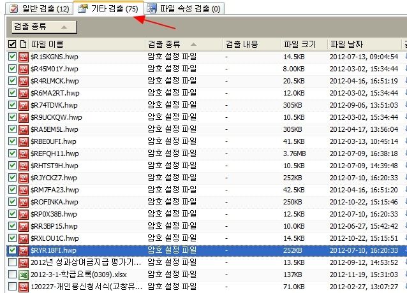Viewport: 407px width, 293px height.
Task: Switch to the 일반 검출 (12) tab
Action: coord(39,8)
